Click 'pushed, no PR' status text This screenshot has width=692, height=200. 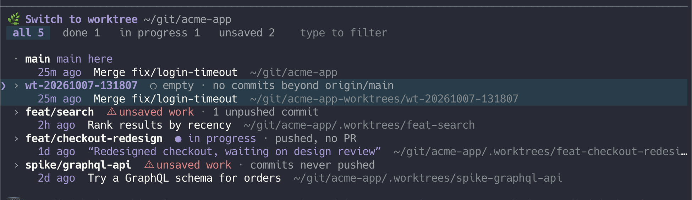[316, 139]
